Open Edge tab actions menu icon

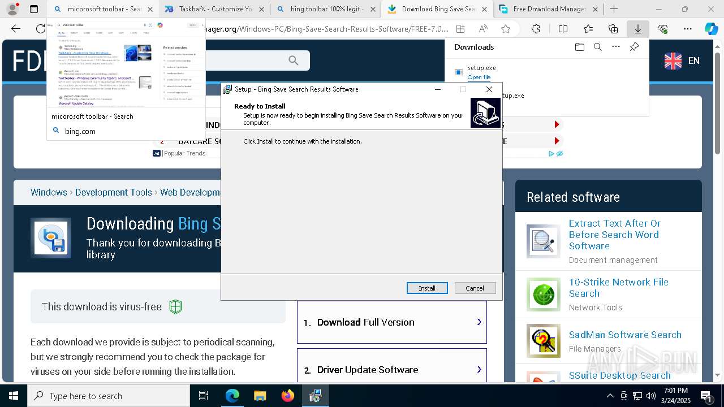[x=34, y=9]
